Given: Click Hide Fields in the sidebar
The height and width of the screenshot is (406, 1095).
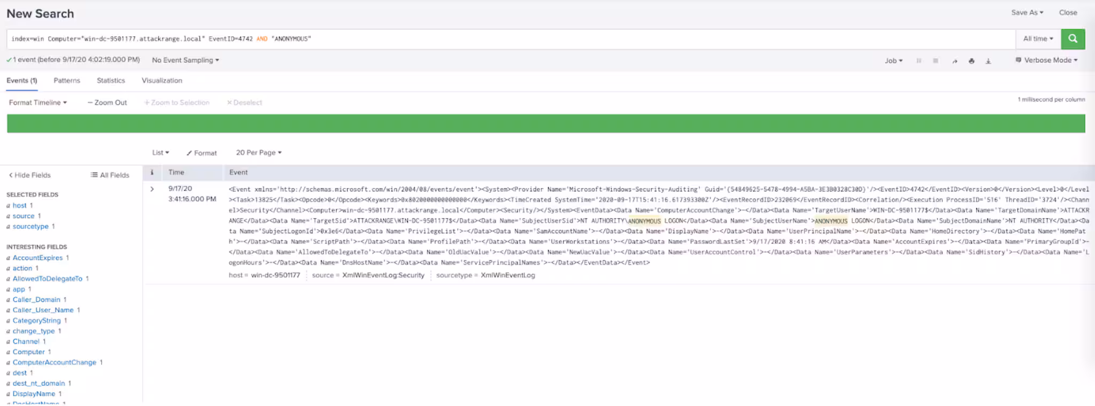Looking at the screenshot, I should click(30, 175).
